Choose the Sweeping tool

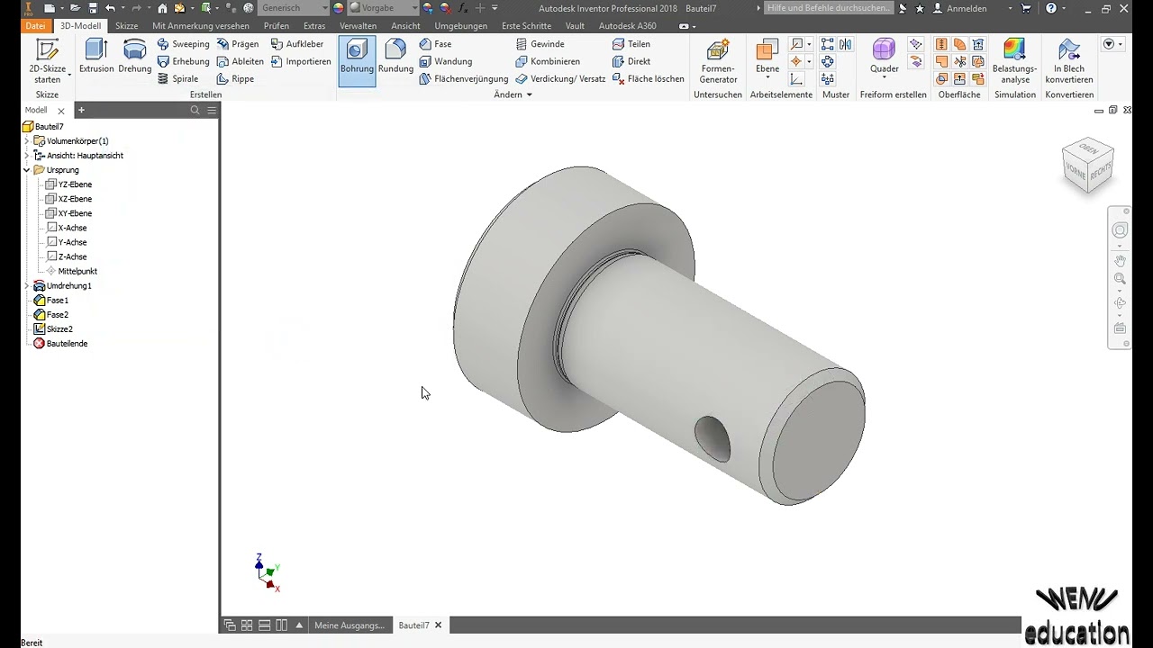coord(183,44)
